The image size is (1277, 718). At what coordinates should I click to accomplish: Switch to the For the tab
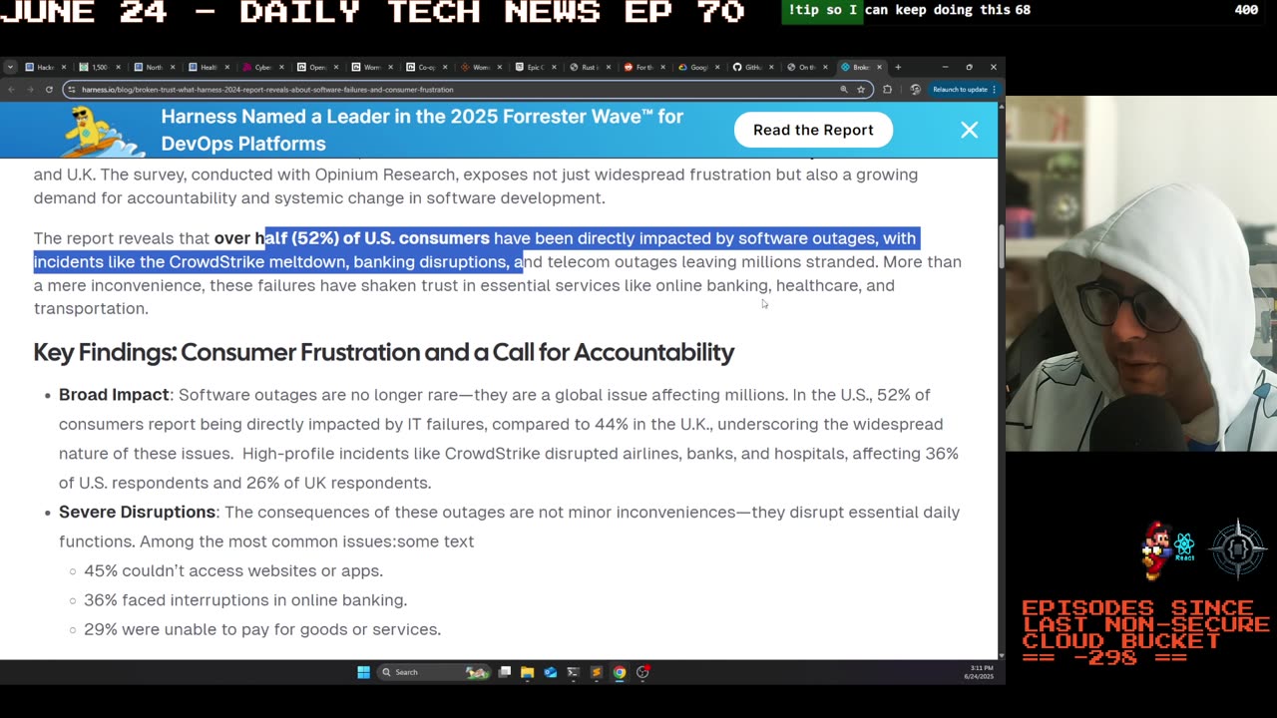642,67
